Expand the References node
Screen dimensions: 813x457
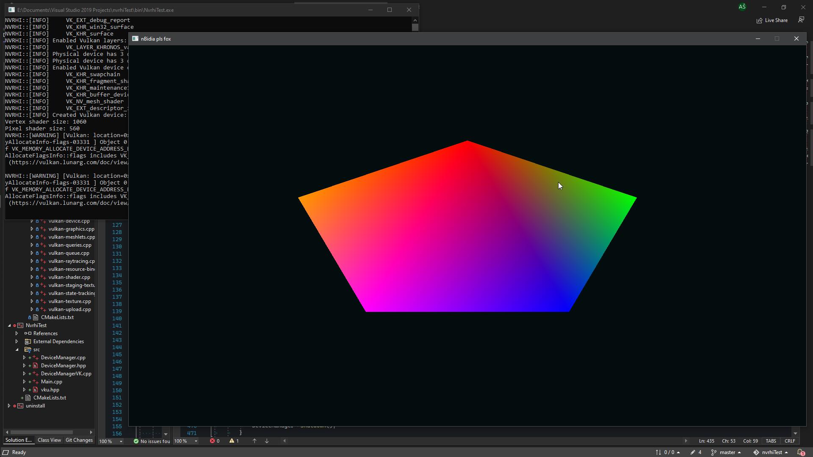(x=17, y=333)
